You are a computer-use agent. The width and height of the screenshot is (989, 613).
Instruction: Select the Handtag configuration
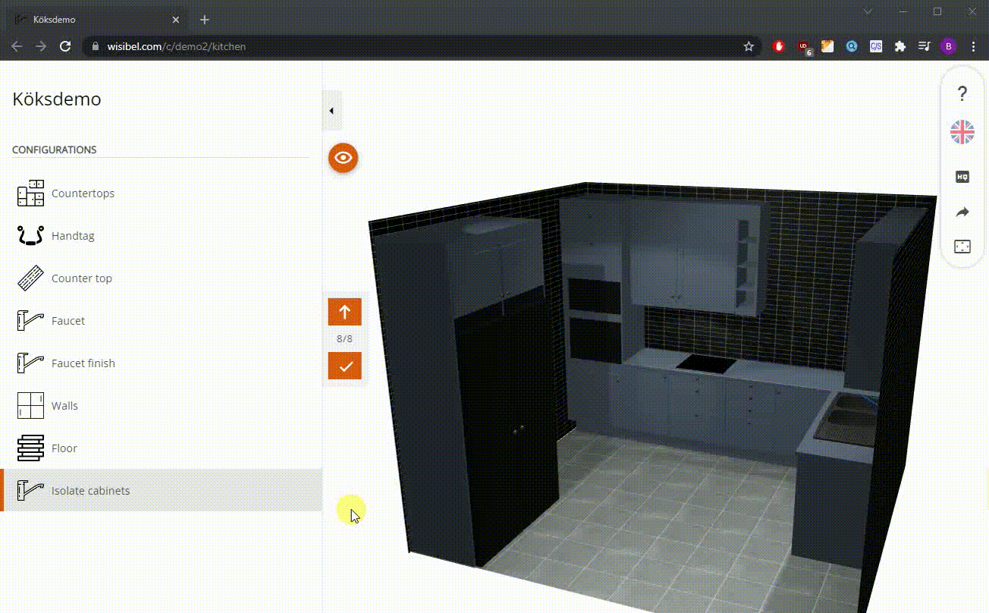tap(73, 236)
